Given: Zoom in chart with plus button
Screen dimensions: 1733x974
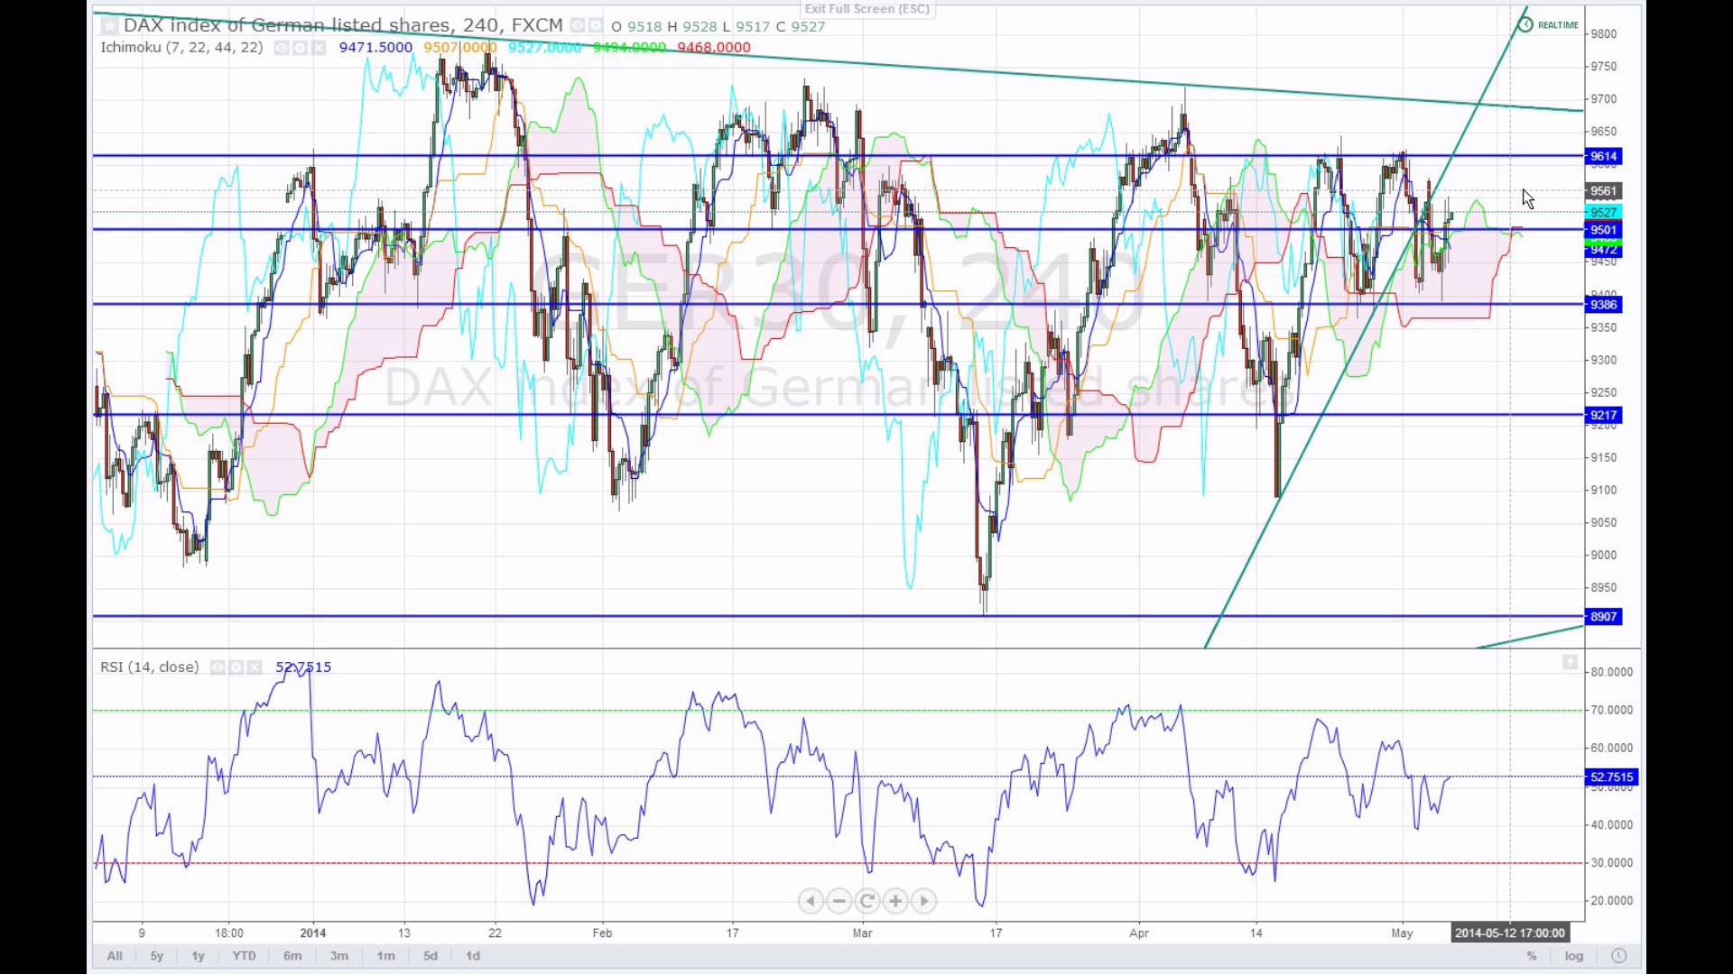Looking at the screenshot, I should click(895, 901).
